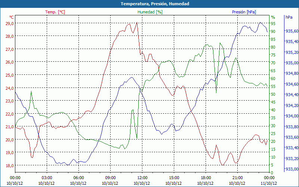This screenshot has width=299, height=187.
Task: Click pressure axis value '934,80'
Action: [292, 73]
